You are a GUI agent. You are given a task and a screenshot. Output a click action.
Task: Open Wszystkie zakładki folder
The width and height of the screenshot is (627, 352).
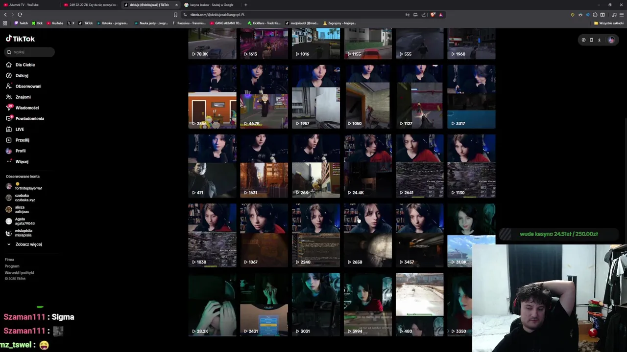tap(609, 23)
